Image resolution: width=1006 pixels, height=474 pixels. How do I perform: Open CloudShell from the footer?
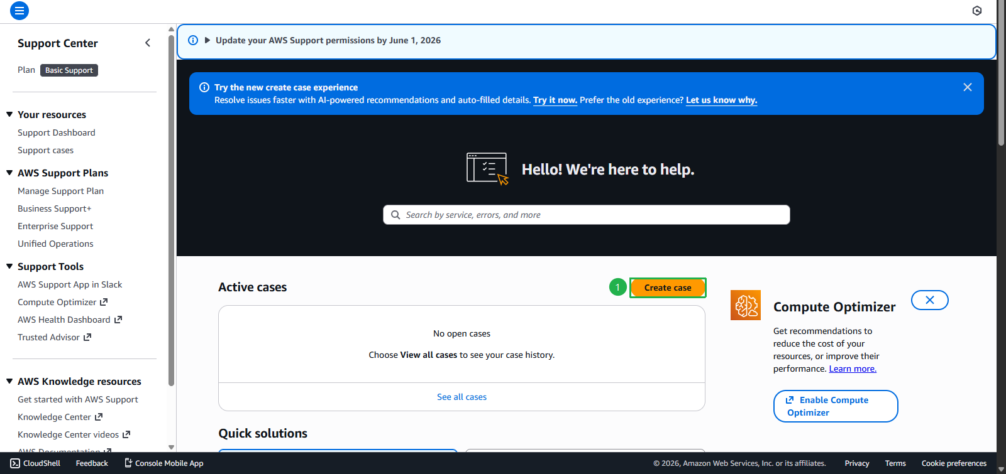coord(35,463)
